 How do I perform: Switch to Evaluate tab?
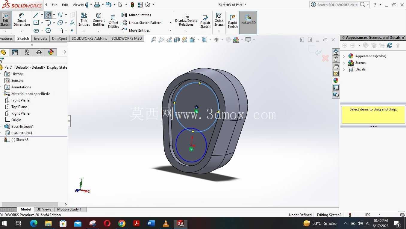pyautogui.click(x=41, y=39)
